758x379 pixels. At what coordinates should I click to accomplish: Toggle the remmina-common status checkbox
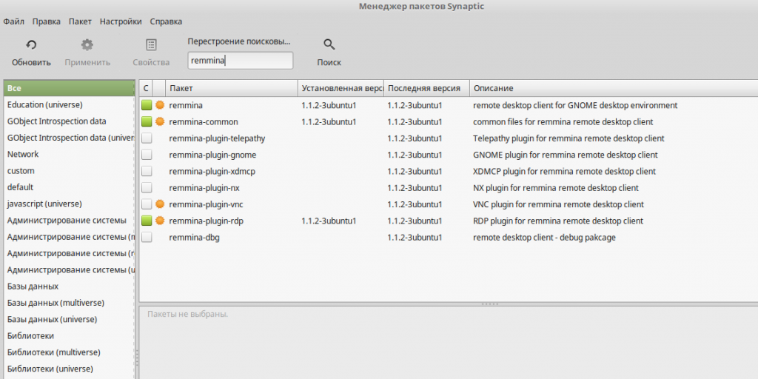tap(147, 122)
